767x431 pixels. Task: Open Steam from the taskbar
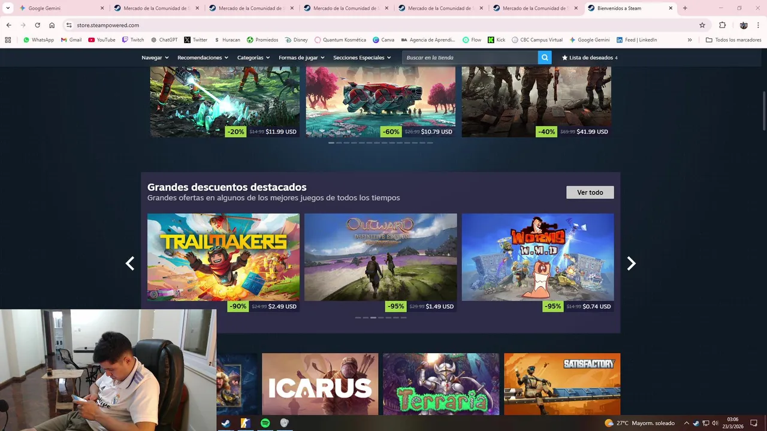(225, 423)
